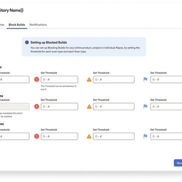The width and height of the screenshot is (182, 182).
Task: Focus threshold field above the 0 and 5 hint
Action: [x=59, y=79]
